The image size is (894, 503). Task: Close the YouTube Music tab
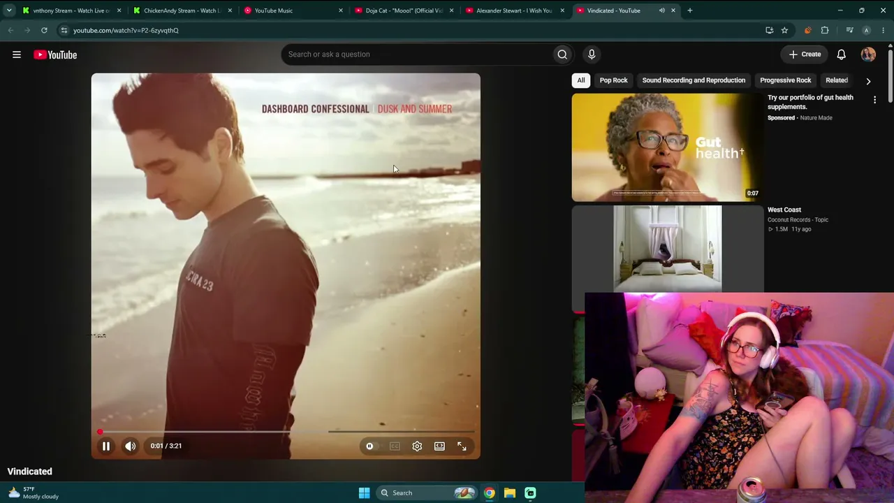(x=341, y=10)
